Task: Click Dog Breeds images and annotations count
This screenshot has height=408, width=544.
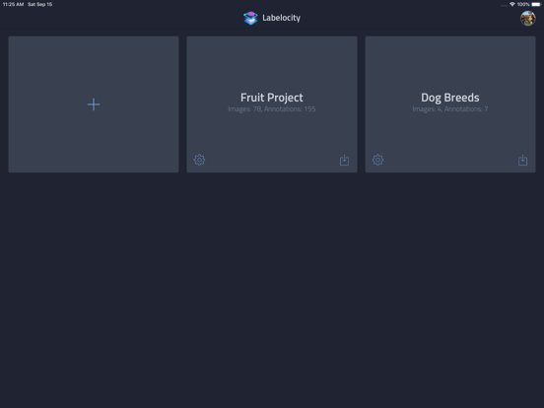Action: 450,109
